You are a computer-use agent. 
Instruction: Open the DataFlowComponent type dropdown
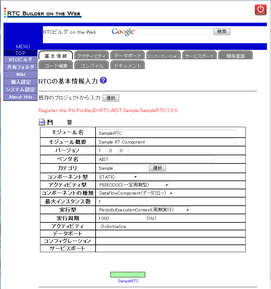coord(136,193)
